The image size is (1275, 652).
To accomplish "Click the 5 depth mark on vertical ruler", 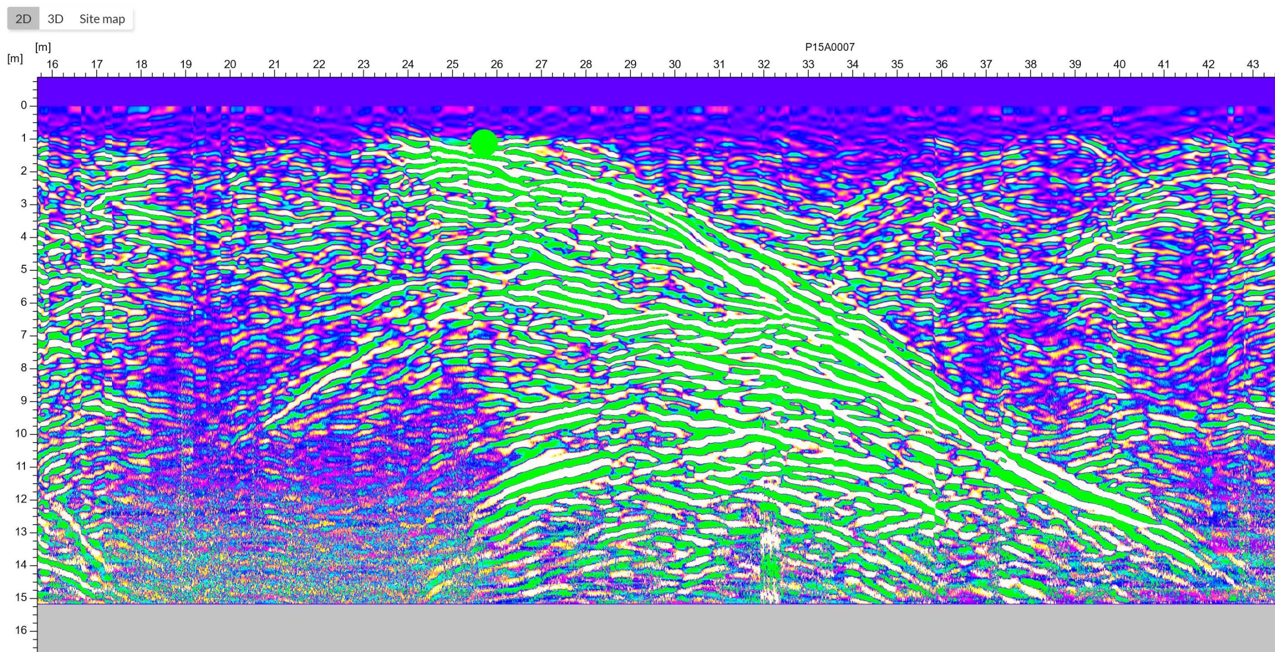I will click(x=23, y=270).
